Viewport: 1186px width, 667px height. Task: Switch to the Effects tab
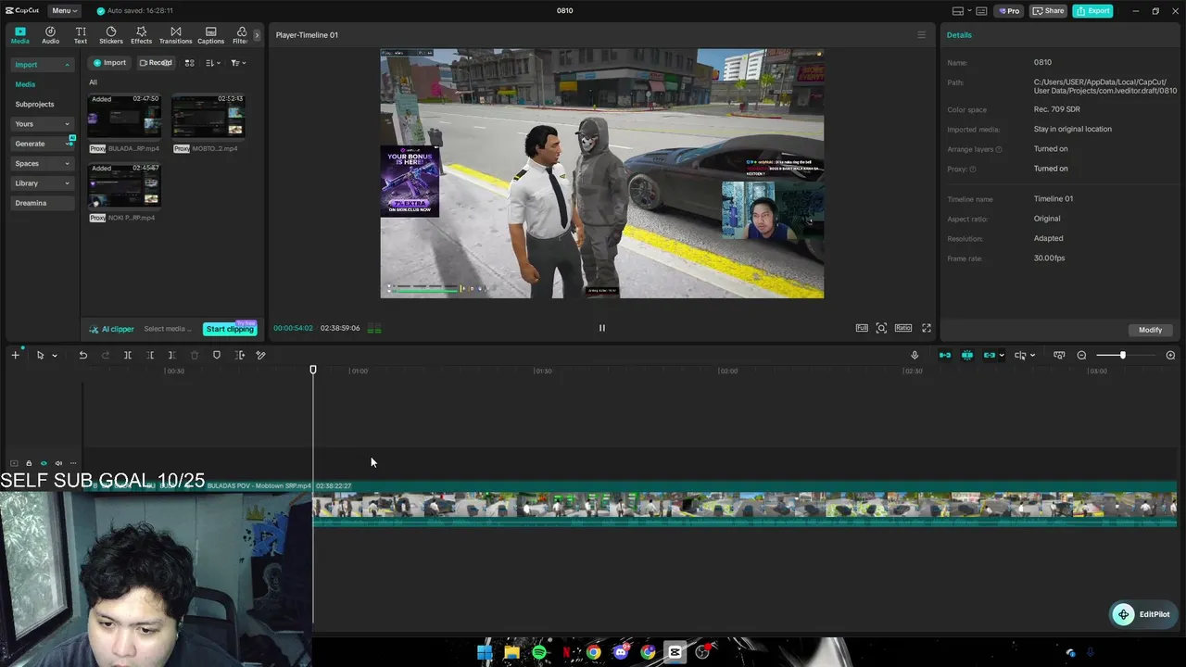click(x=141, y=35)
